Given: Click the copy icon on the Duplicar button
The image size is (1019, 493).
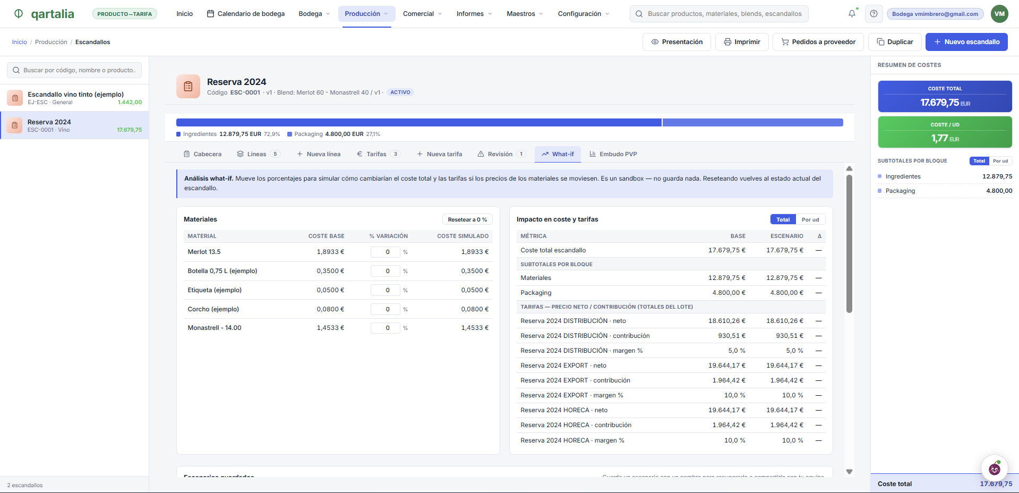Looking at the screenshot, I should click(880, 42).
